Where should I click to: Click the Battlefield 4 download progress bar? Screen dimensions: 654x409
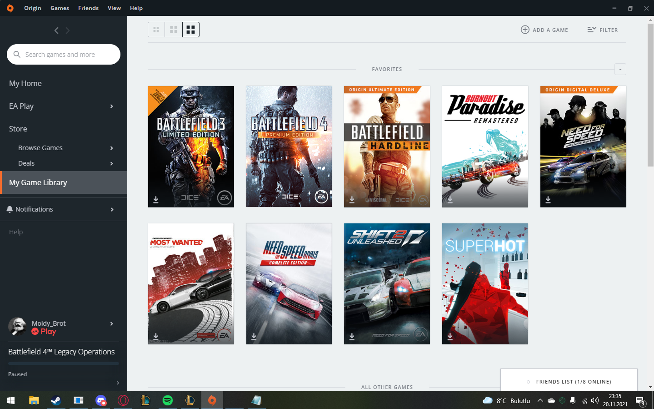point(64,364)
